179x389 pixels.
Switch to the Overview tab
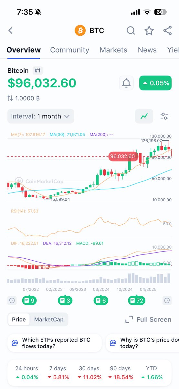click(x=24, y=50)
